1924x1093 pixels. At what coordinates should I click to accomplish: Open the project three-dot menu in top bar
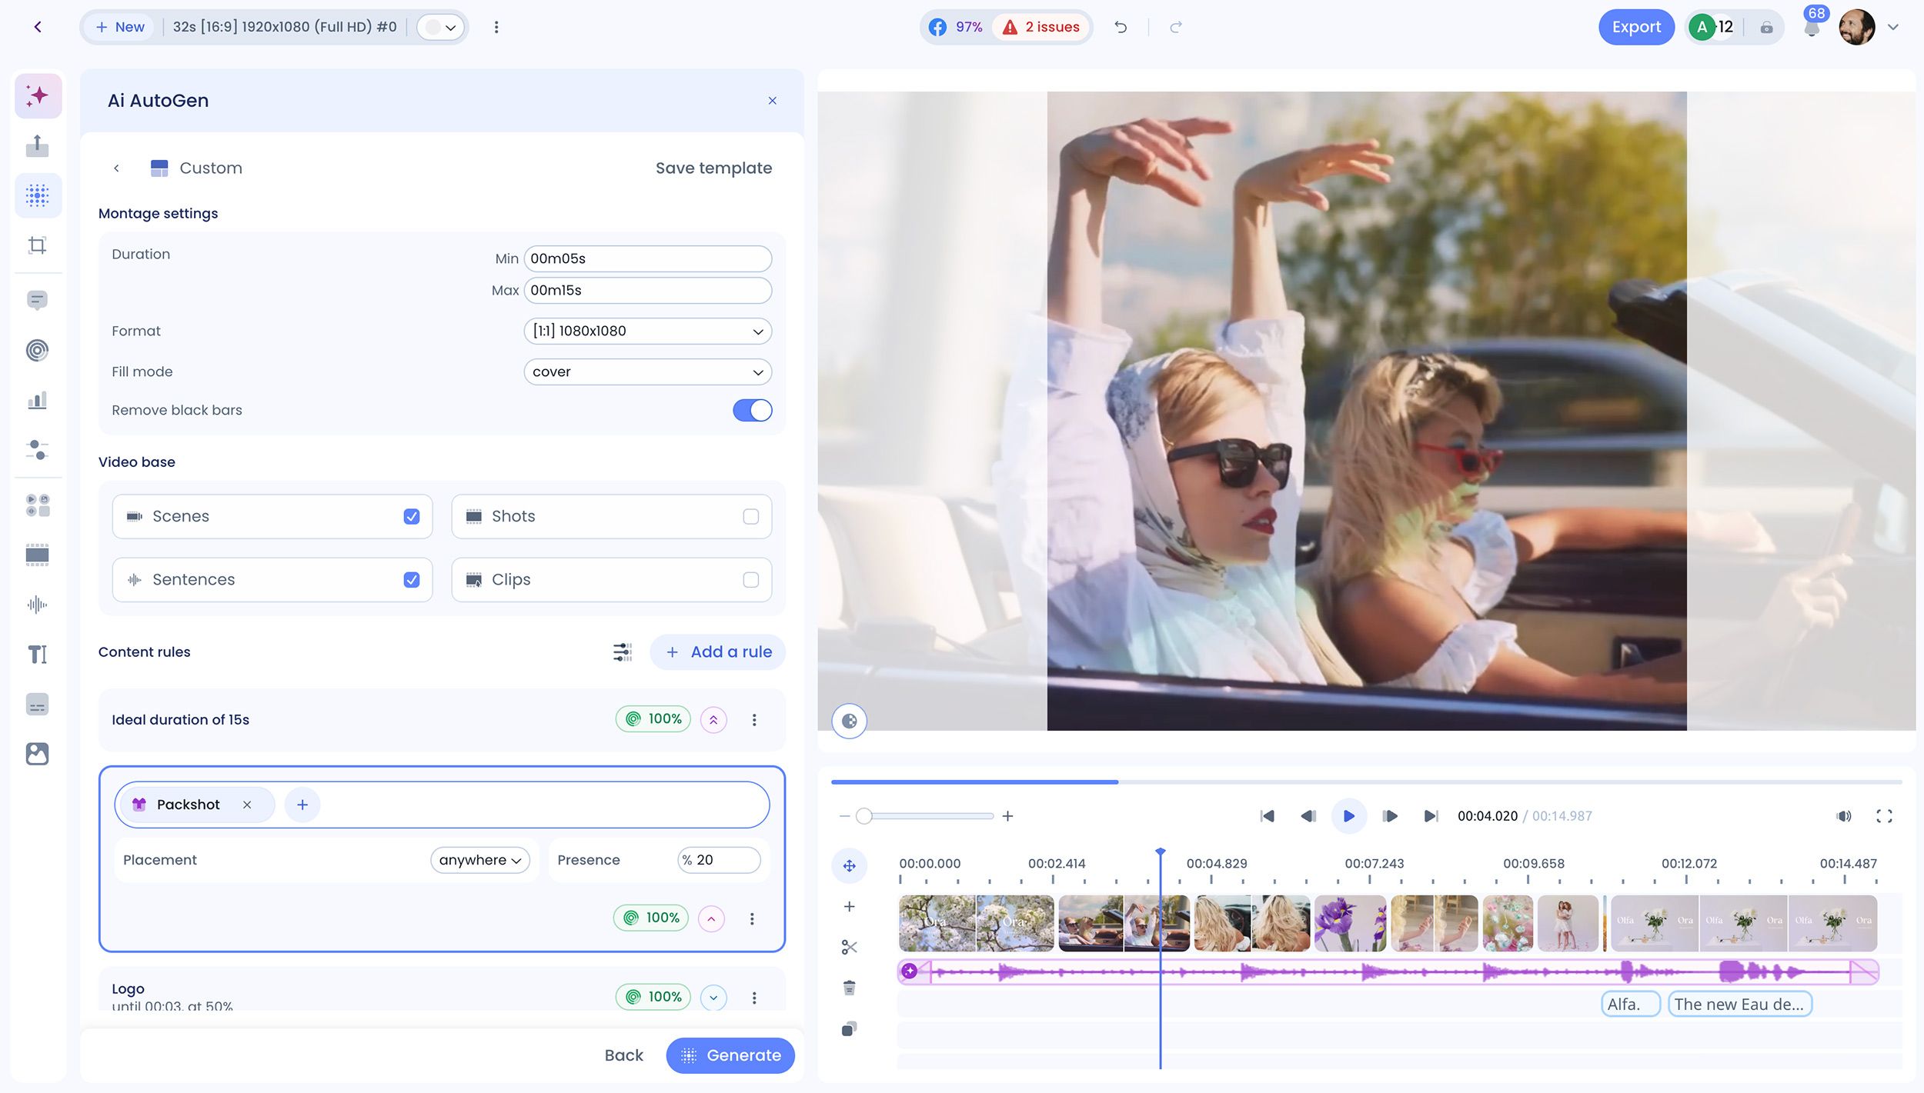tap(496, 28)
